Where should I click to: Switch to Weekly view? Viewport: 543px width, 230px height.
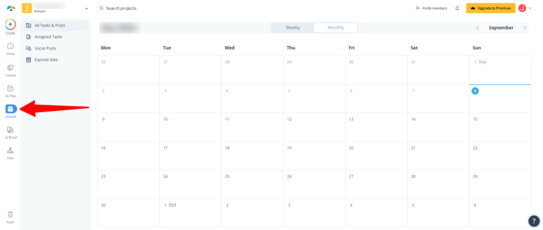point(293,27)
